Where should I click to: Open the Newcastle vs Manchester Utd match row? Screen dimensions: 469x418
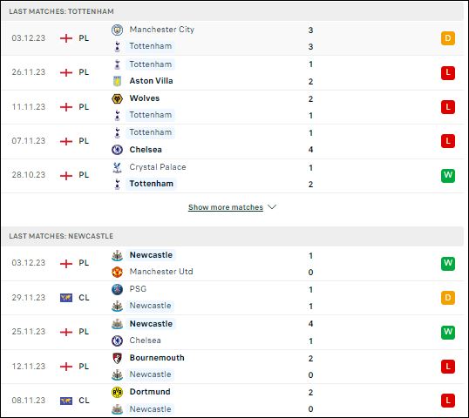(x=233, y=264)
